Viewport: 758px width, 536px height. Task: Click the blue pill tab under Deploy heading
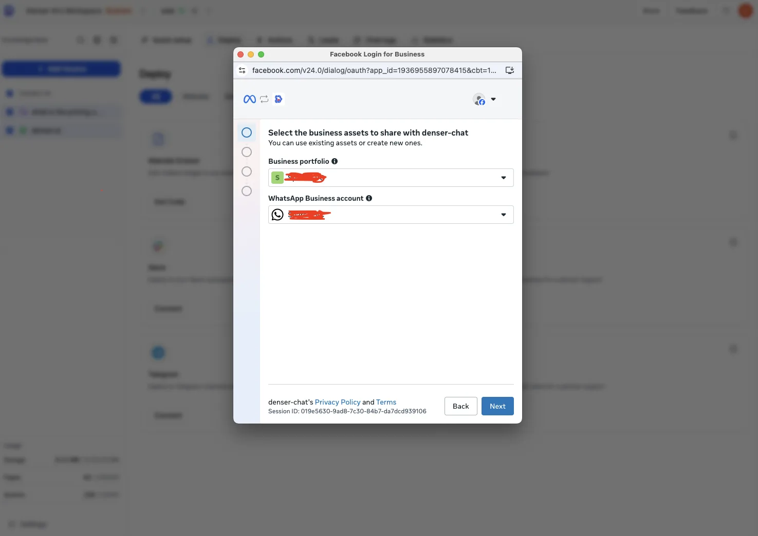[x=156, y=96]
